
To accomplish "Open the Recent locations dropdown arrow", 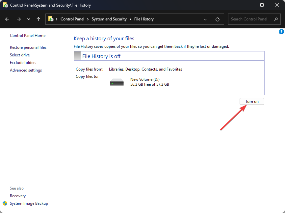I will [x=29, y=19].
